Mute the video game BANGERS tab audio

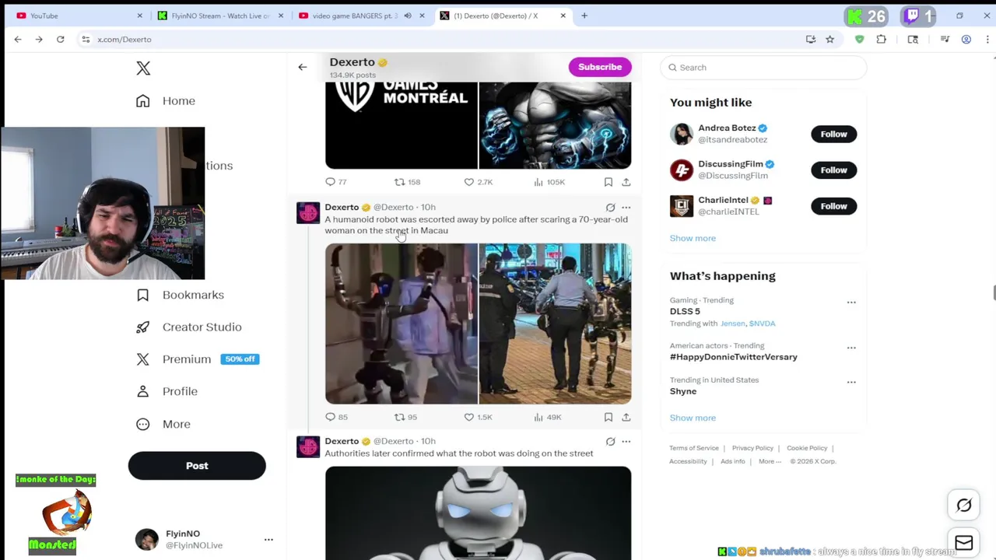coord(407,16)
